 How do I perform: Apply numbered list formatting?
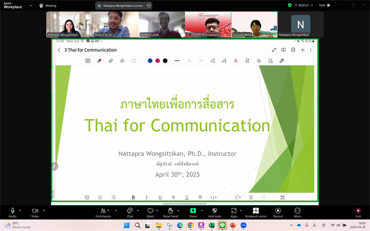tap(101, 197)
